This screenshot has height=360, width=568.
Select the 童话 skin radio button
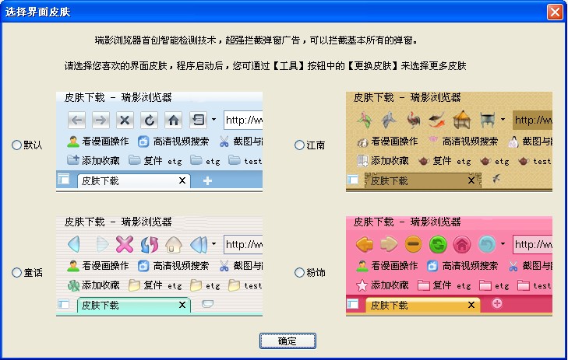pyautogui.click(x=16, y=273)
